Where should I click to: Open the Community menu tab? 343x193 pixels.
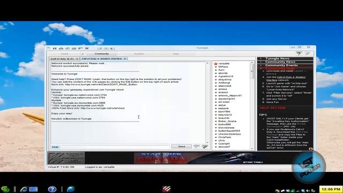click(102, 54)
